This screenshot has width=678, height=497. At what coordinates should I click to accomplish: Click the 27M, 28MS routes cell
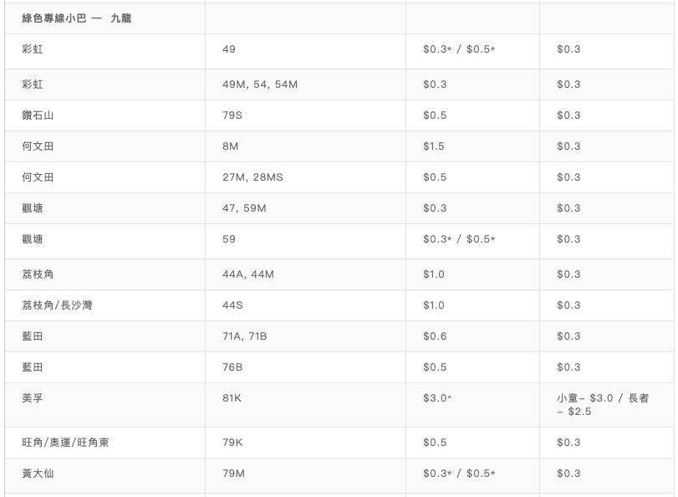point(252,177)
